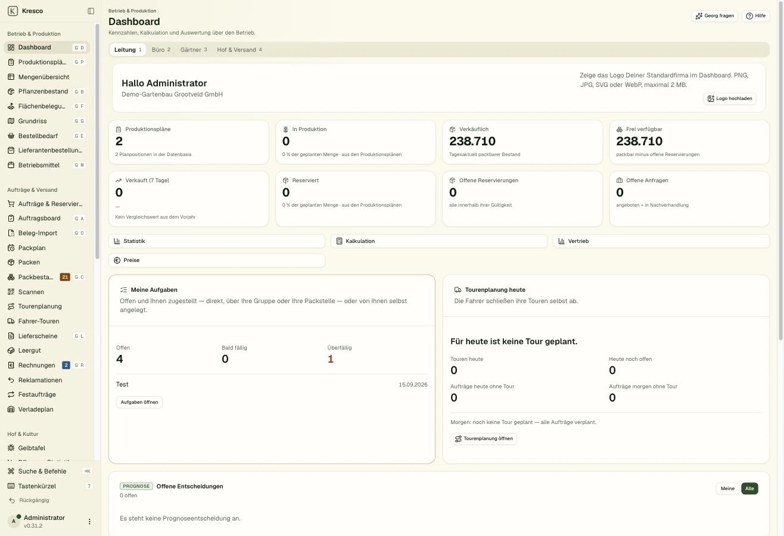Open Bestellbedarf in the sidebar

46,136
